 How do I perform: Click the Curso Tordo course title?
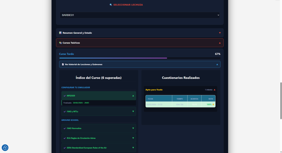click(66, 54)
